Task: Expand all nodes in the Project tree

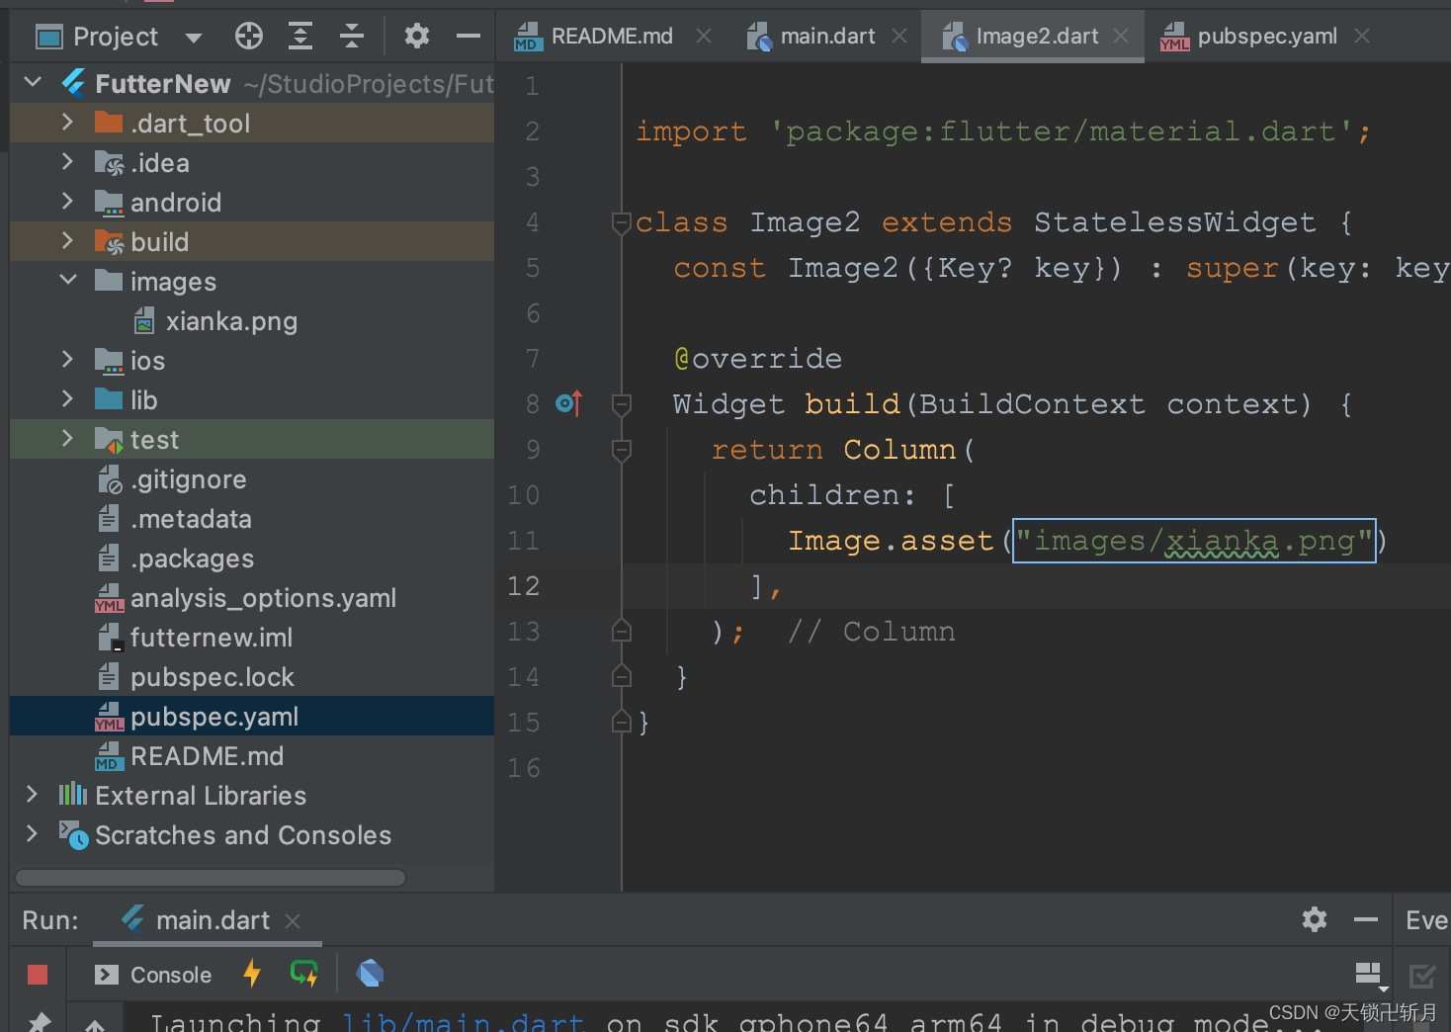Action: [300, 35]
